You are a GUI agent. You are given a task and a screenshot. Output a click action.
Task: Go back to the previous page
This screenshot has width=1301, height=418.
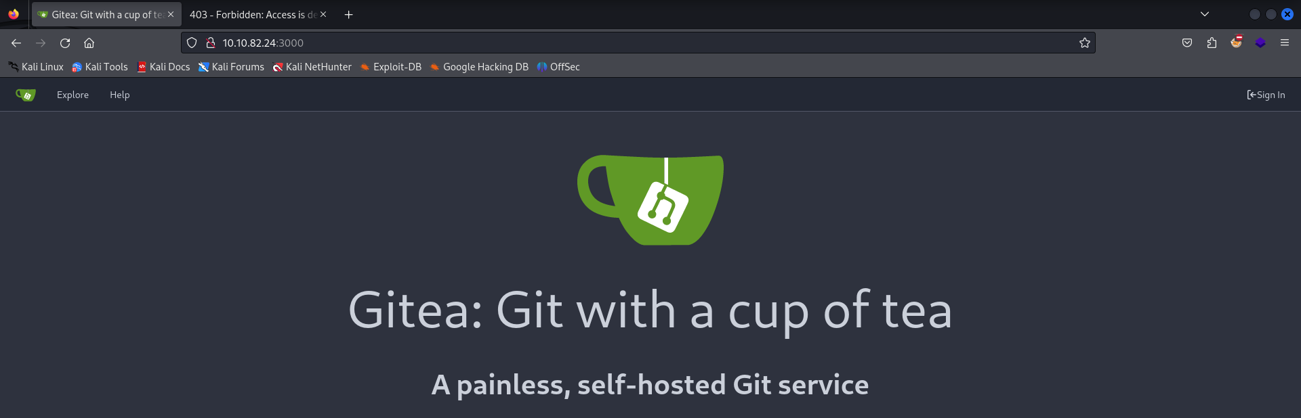pos(16,43)
